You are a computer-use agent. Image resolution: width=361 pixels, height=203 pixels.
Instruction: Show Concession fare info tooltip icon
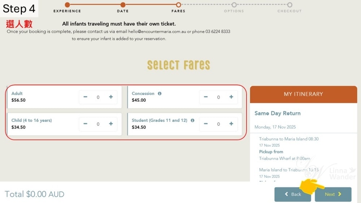[160, 93]
